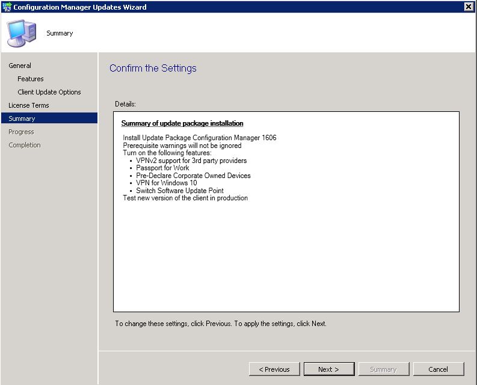The image size is (477, 385).
Task: Click 'Test new version of the client in production'
Action: [x=185, y=198]
